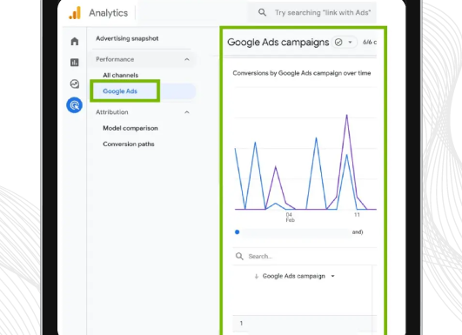This screenshot has width=462, height=335.
Task: Open the Google Ads campaign dimension dropdown
Action: click(332, 276)
